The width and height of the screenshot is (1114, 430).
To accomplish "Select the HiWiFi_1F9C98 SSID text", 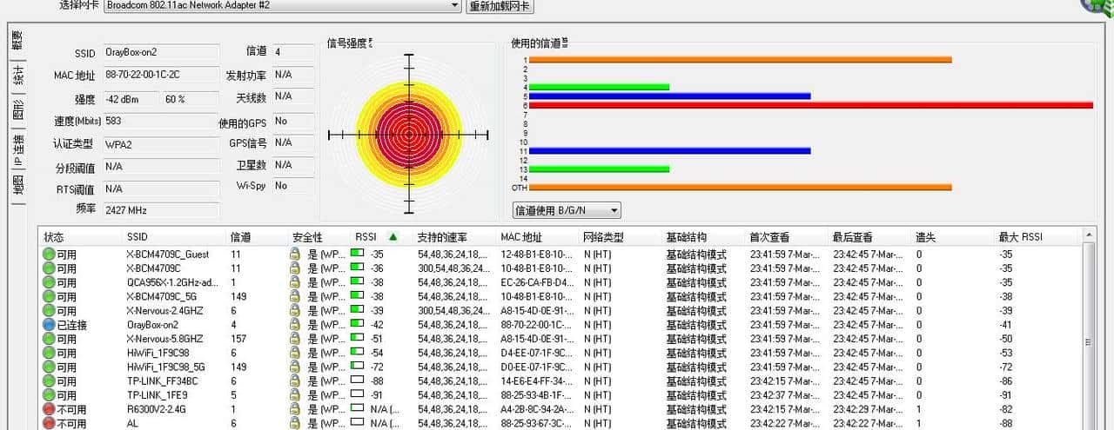I will click(x=158, y=353).
